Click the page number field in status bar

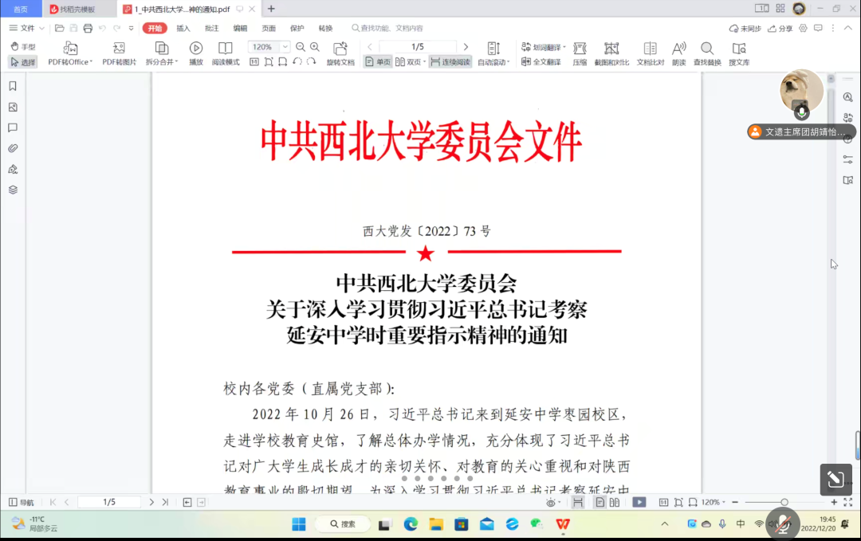click(x=109, y=502)
